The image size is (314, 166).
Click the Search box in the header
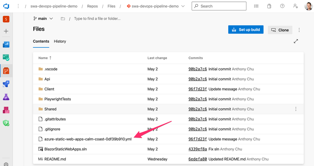click(219, 6)
